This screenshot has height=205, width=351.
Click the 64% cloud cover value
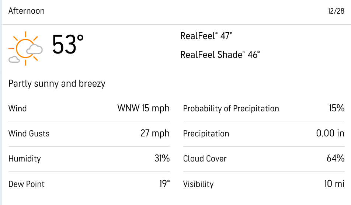pos(336,159)
